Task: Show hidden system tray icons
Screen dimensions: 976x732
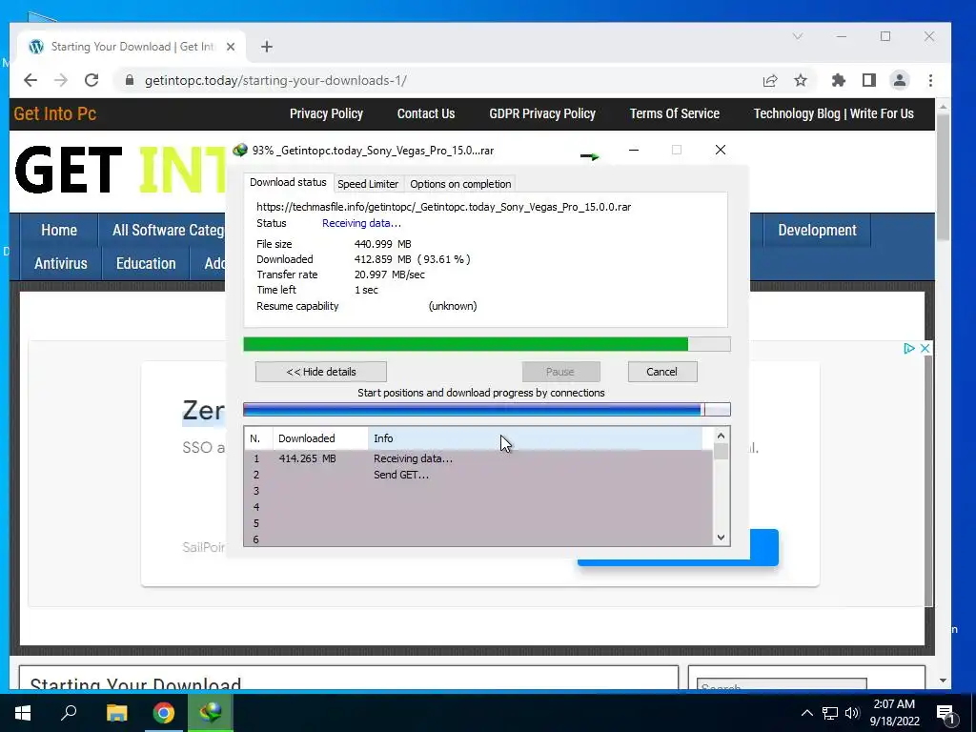Action: tap(806, 713)
